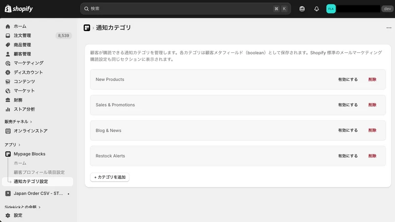
Task: Open the ホーム home icon in sidebar
Action: click(x=8, y=27)
